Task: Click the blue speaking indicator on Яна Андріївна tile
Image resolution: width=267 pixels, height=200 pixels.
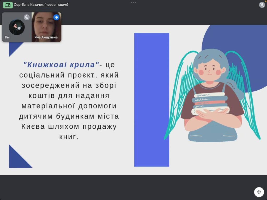Action: [x=56, y=17]
